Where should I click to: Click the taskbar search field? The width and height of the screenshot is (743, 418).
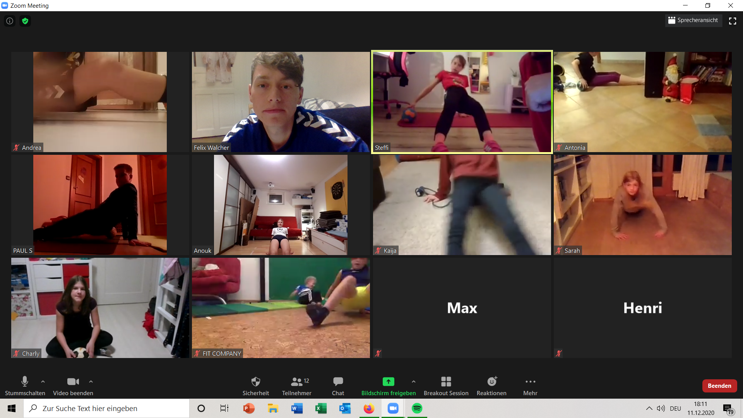pos(107,408)
